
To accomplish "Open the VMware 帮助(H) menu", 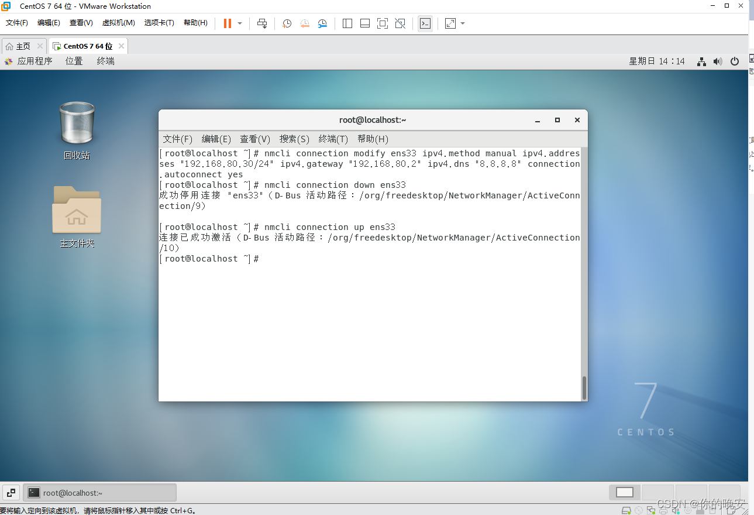I will point(195,23).
